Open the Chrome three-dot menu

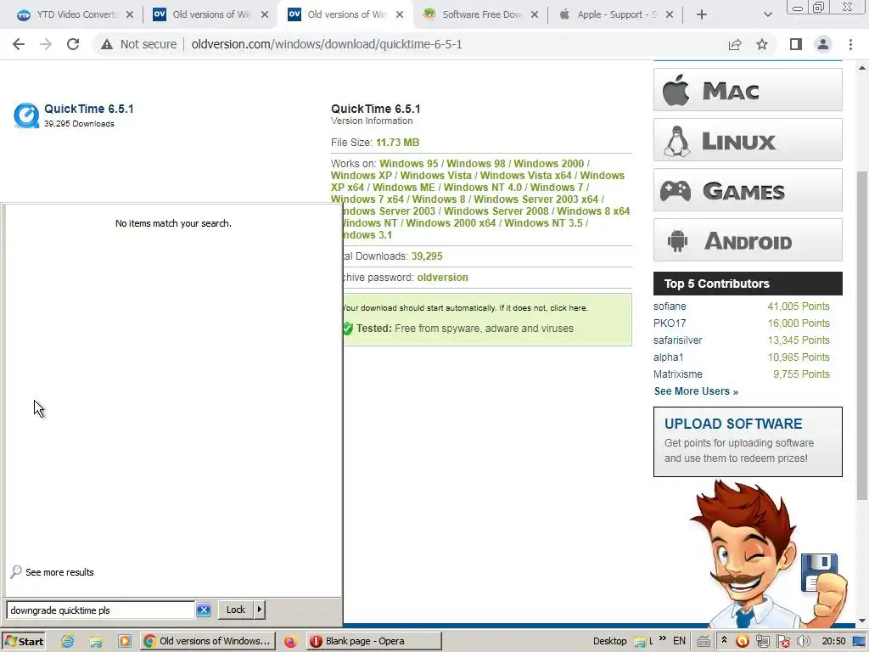coord(850,44)
